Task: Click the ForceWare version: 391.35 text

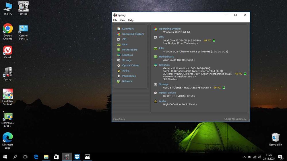Action: coord(179,76)
